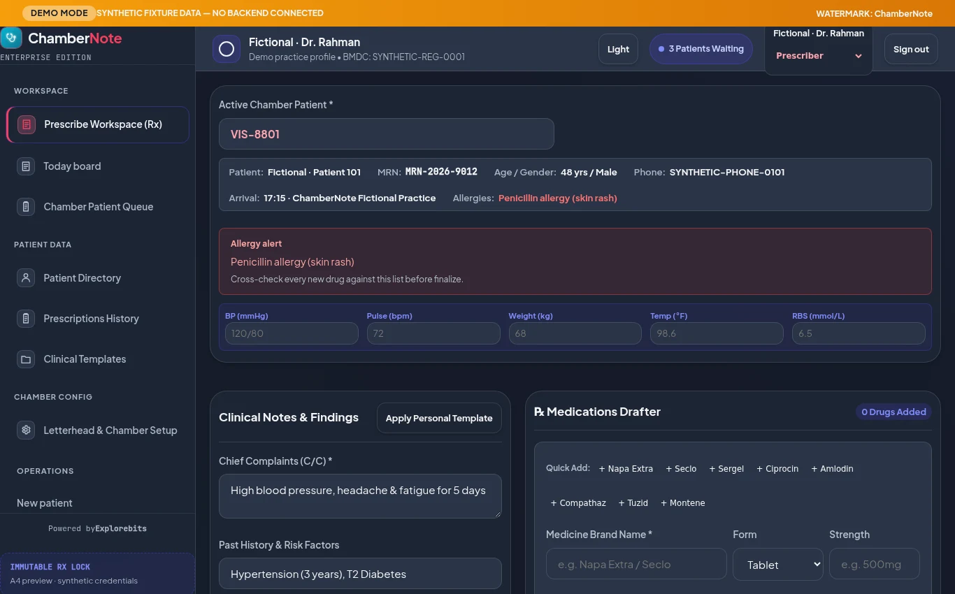Open Prescribe Workspace (Rx) in sidebar

(x=98, y=124)
